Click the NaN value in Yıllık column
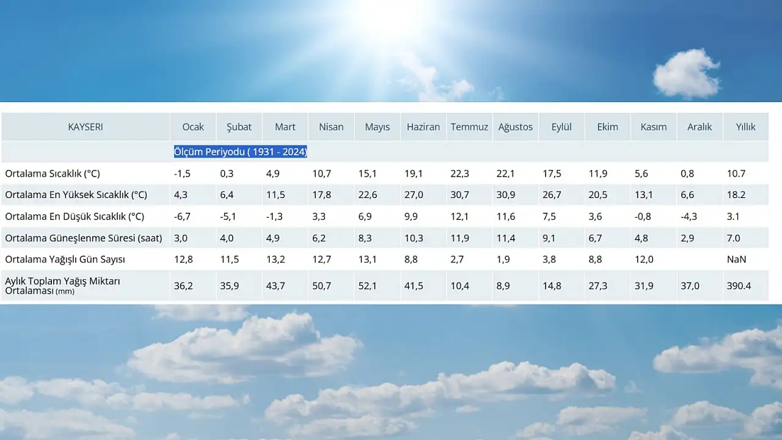 736,259
